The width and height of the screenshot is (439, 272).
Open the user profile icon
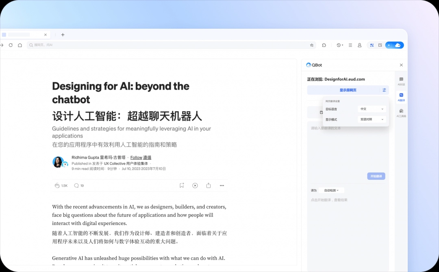[359, 45]
